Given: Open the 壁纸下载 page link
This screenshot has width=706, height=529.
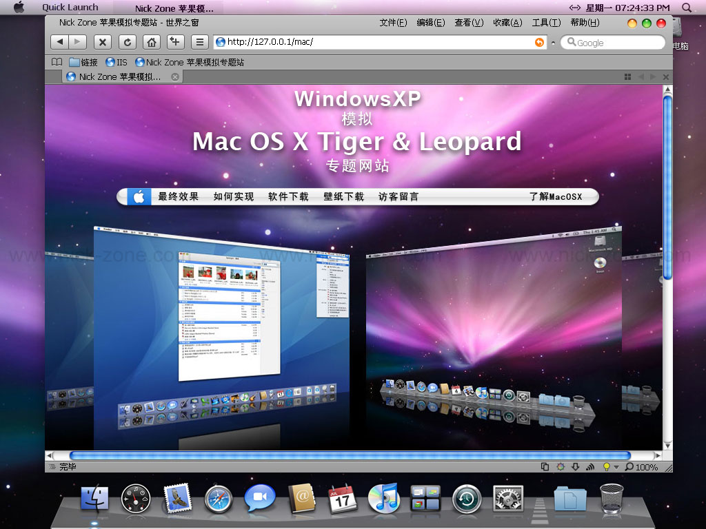Looking at the screenshot, I should pyautogui.click(x=343, y=196).
